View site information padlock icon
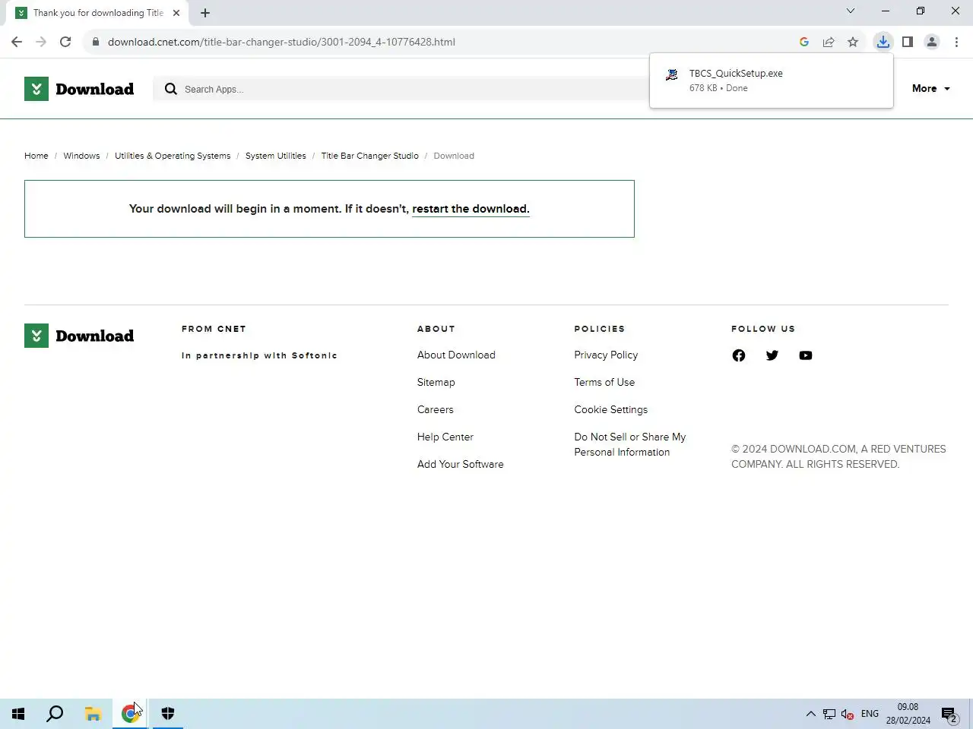 [95, 42]
